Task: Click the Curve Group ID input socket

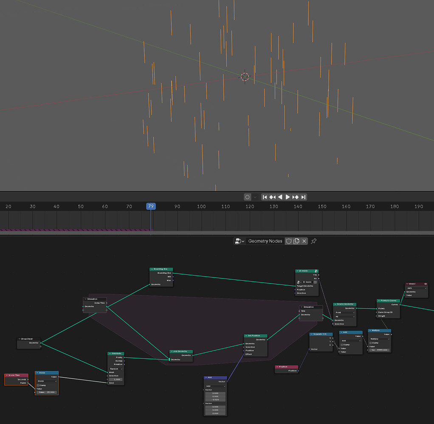Action: [377, 312]
